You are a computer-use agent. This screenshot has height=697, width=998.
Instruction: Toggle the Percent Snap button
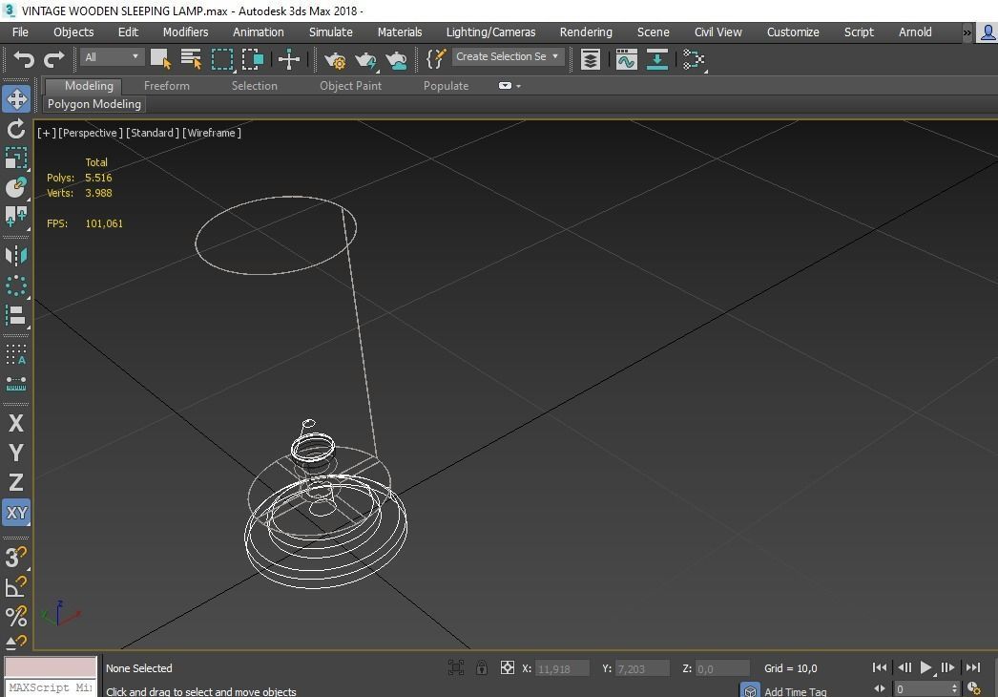tap(16, 616)
